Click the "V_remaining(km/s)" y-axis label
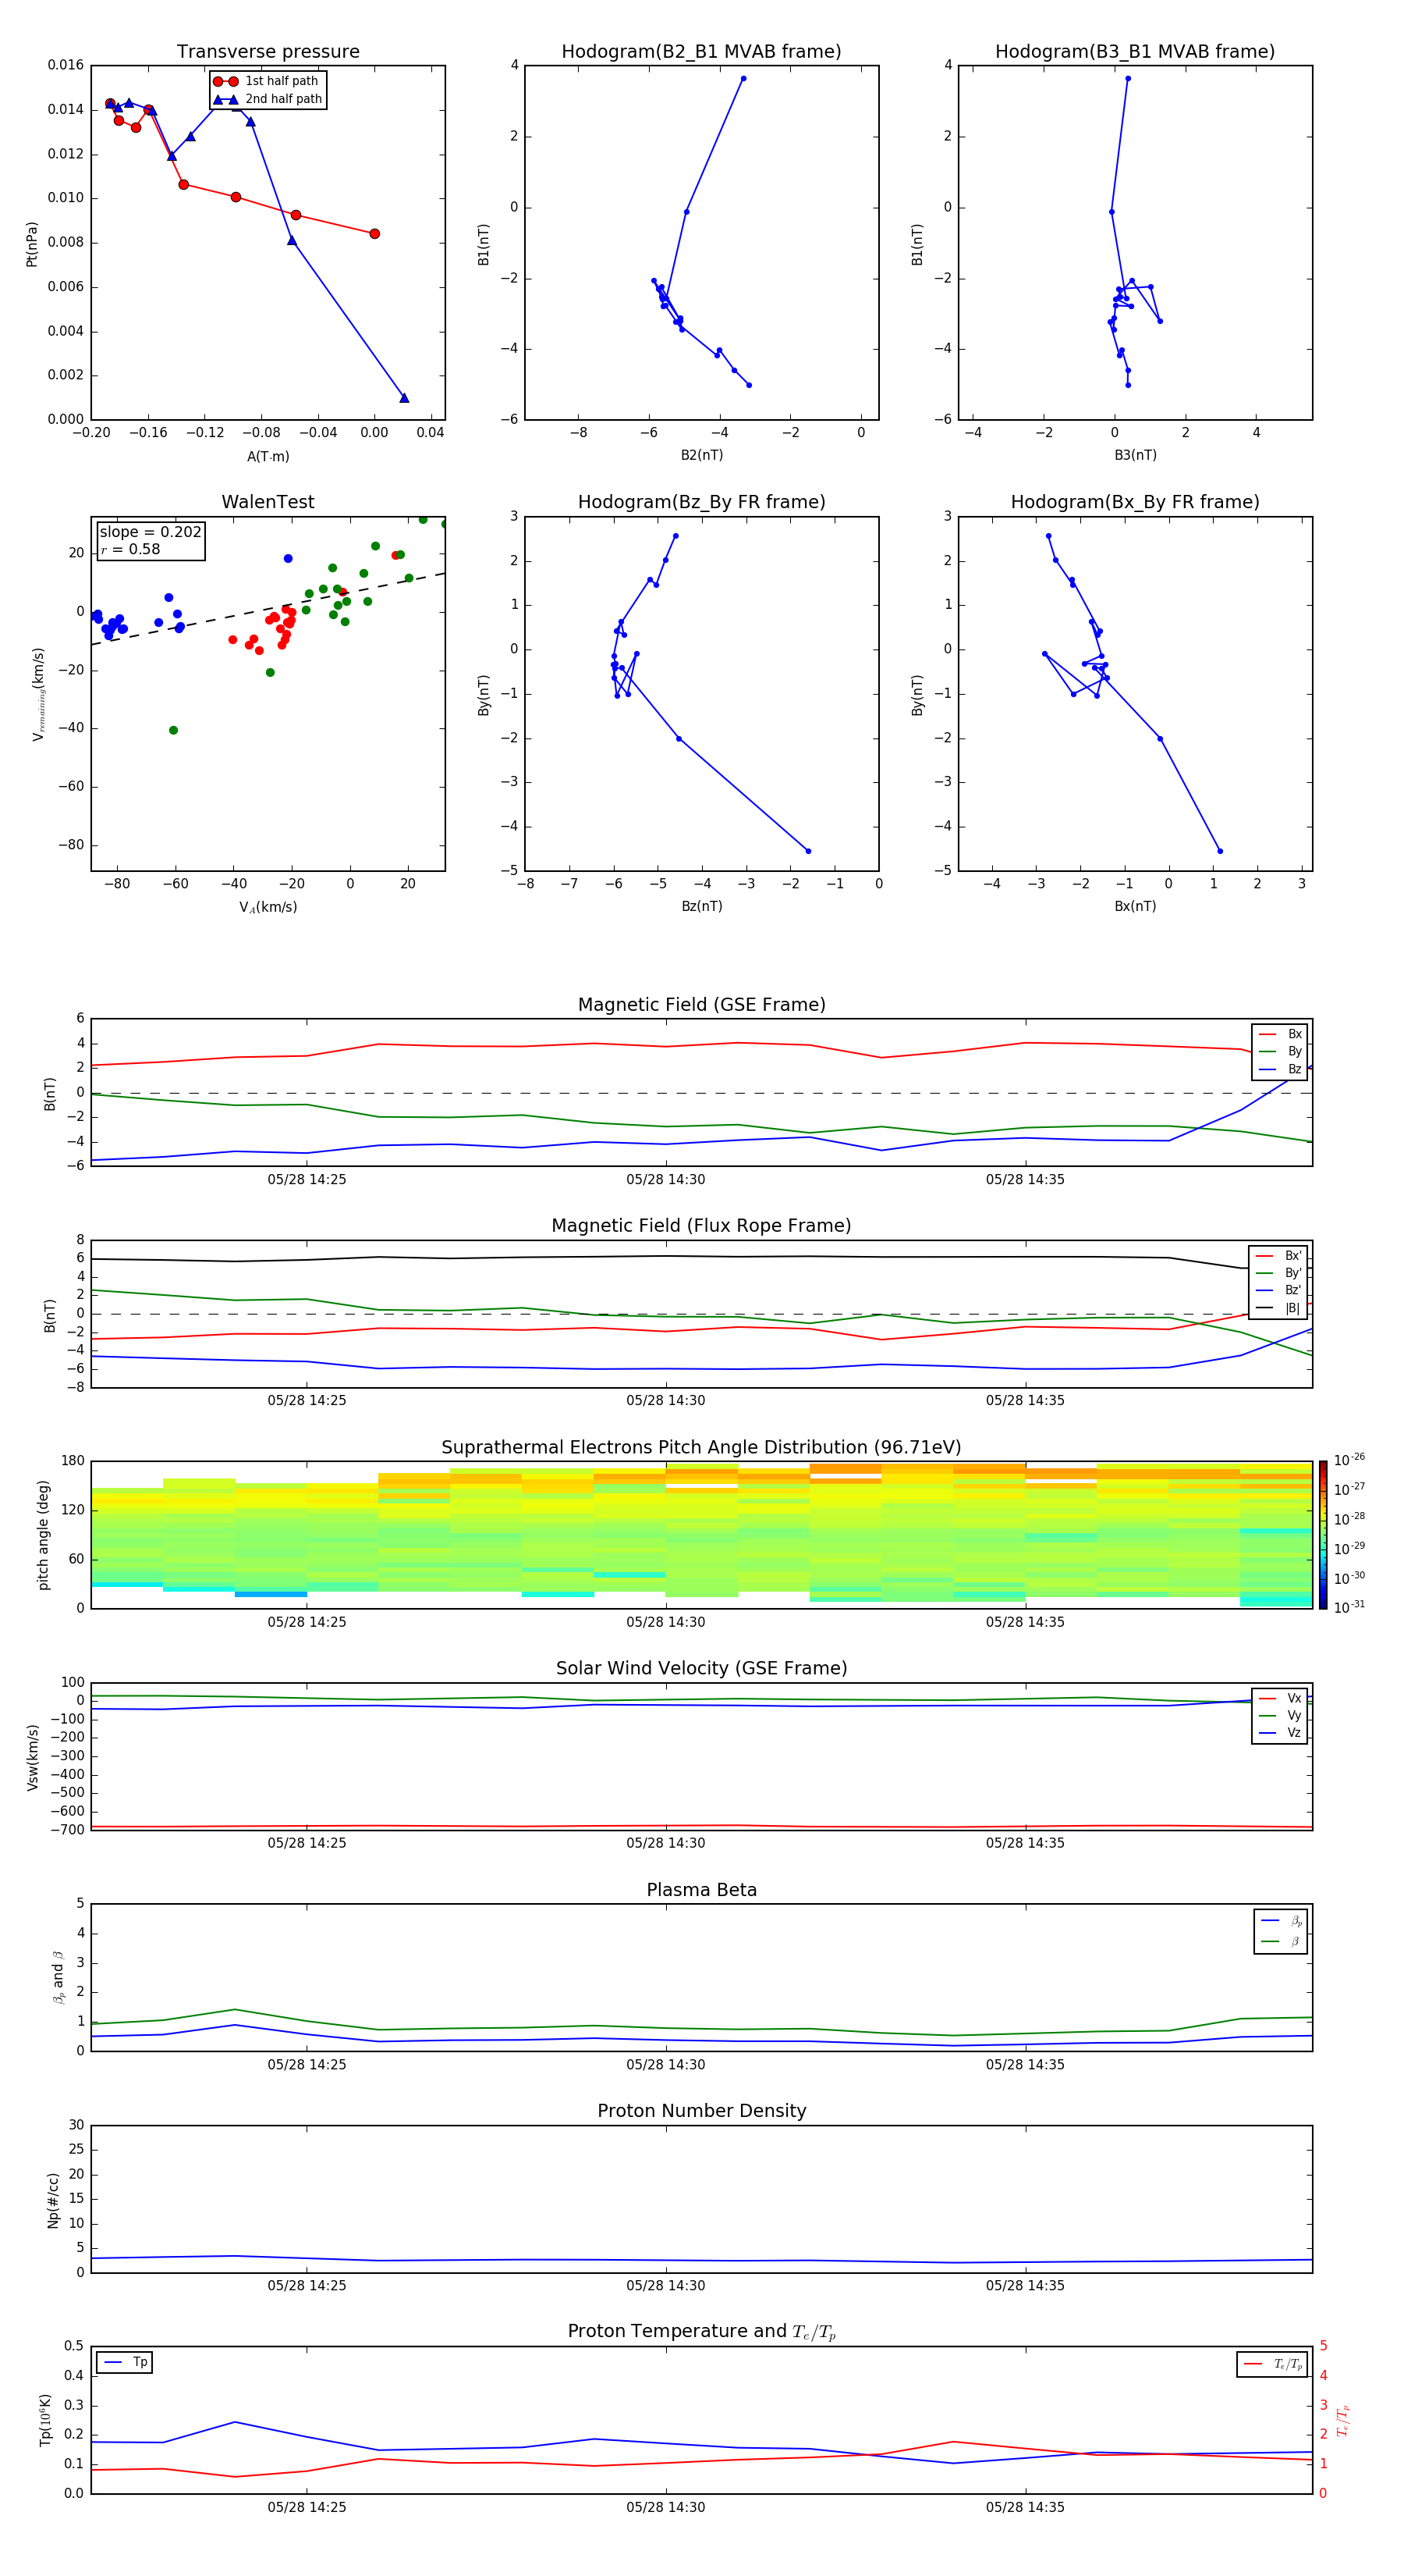 coord(38,694)
